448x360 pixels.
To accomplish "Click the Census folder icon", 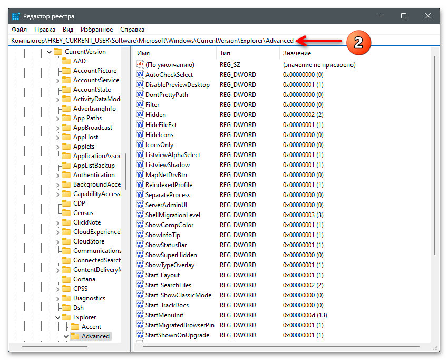I will [66, 213].
